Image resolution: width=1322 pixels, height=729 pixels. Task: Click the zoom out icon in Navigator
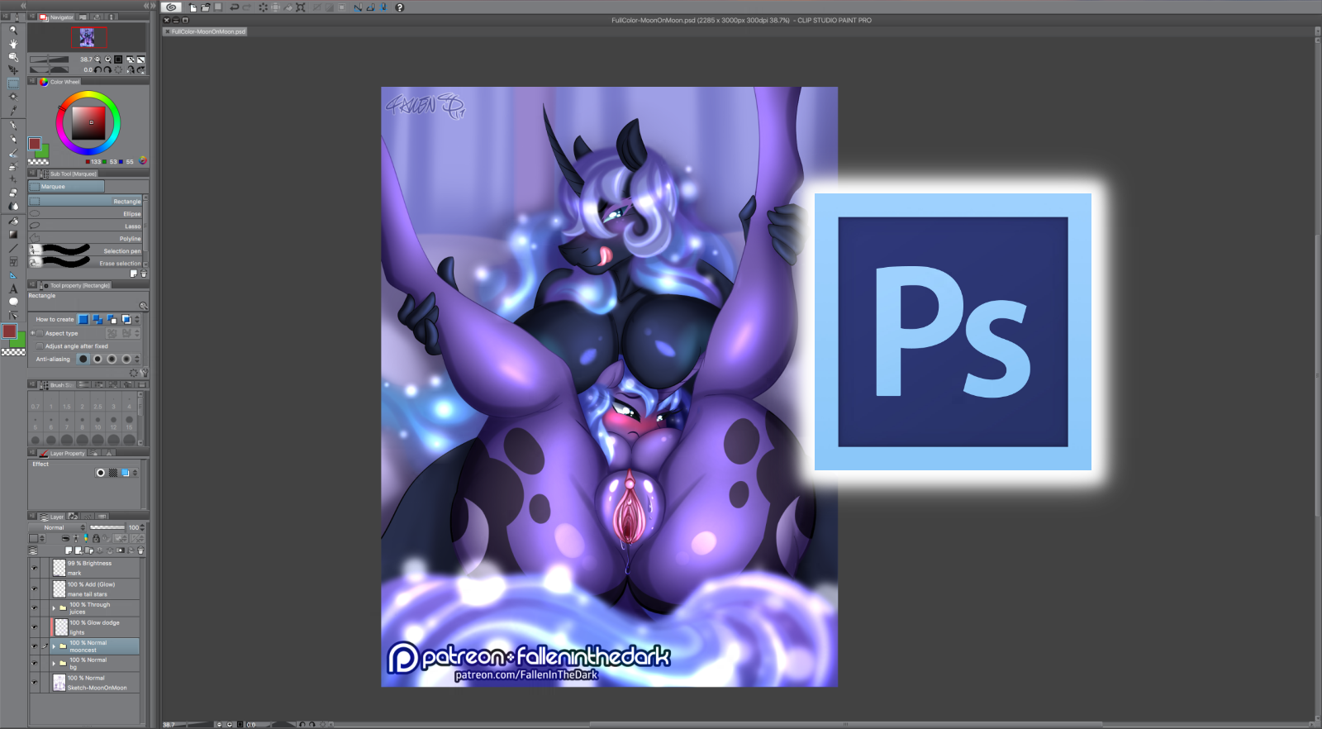97,60
